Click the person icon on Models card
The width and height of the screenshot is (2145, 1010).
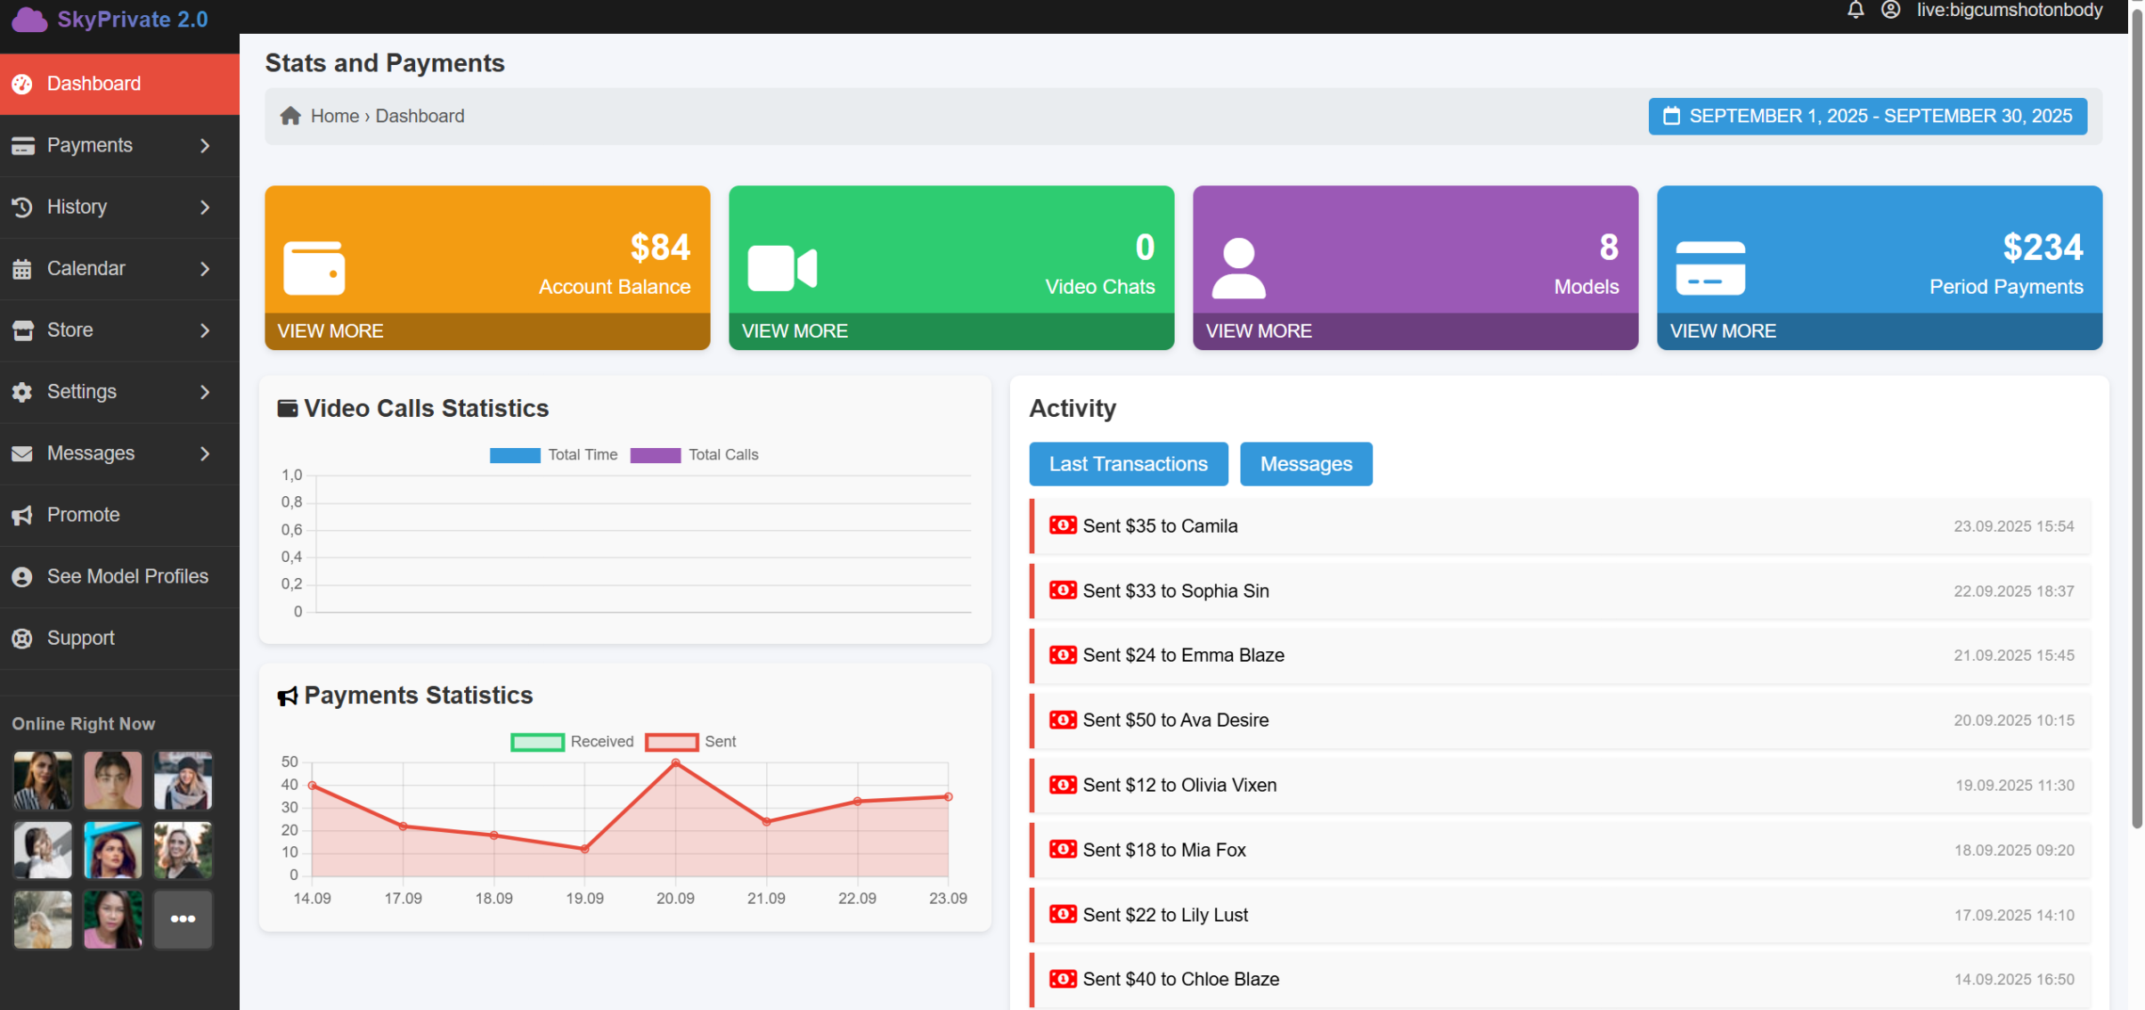tap(1237, 267)
